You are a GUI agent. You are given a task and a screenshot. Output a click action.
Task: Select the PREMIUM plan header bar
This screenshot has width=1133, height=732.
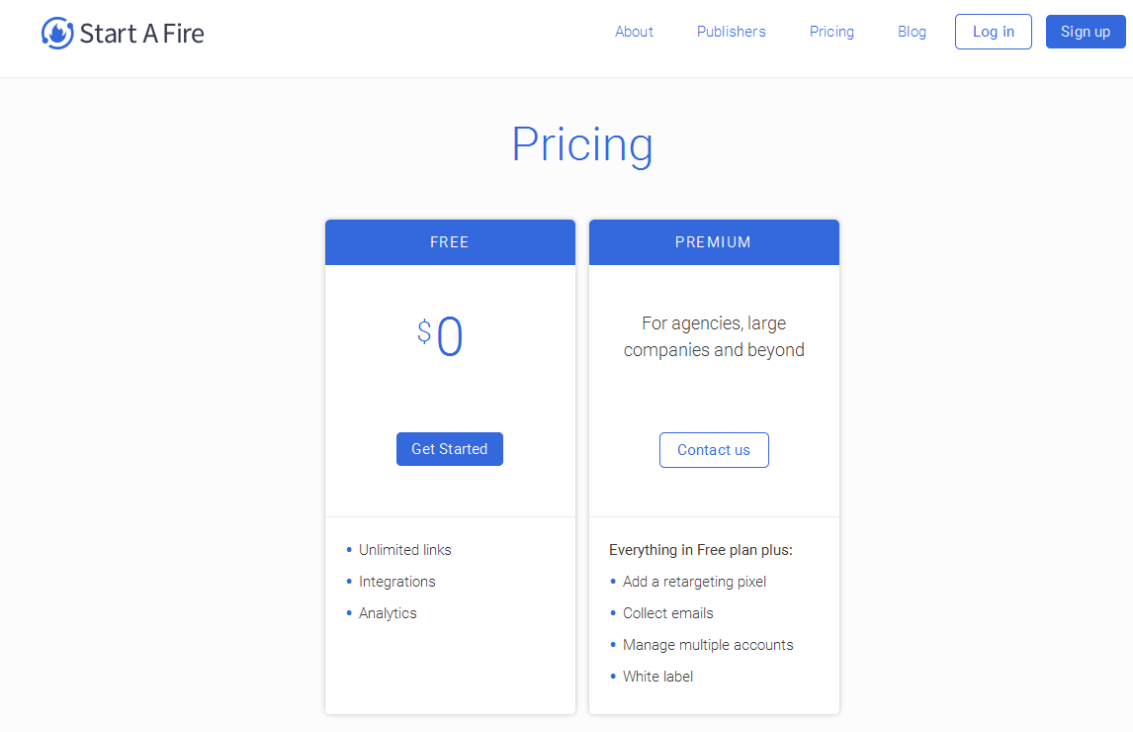pos(714,242)
